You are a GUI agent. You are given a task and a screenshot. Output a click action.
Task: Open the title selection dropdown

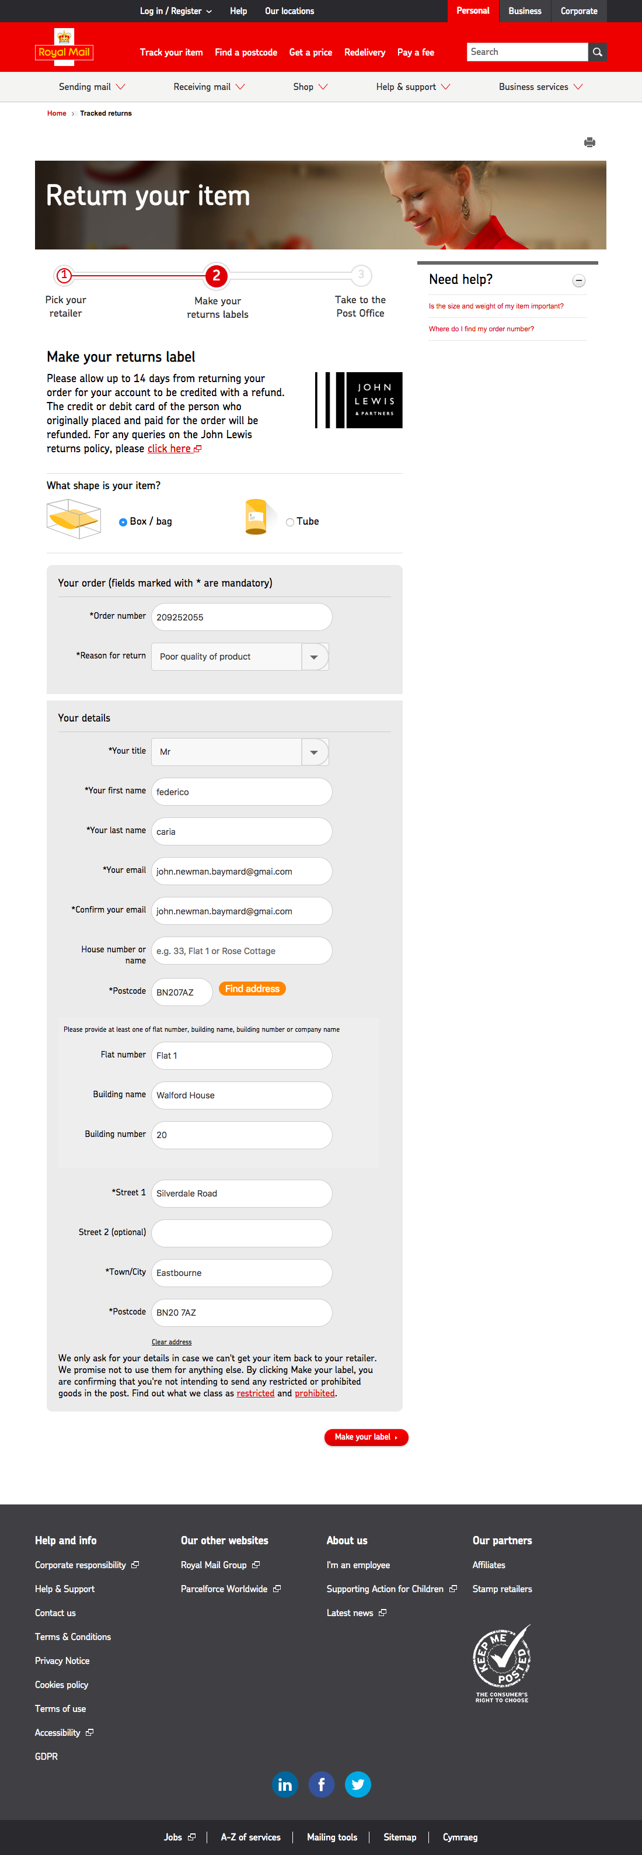315,751
